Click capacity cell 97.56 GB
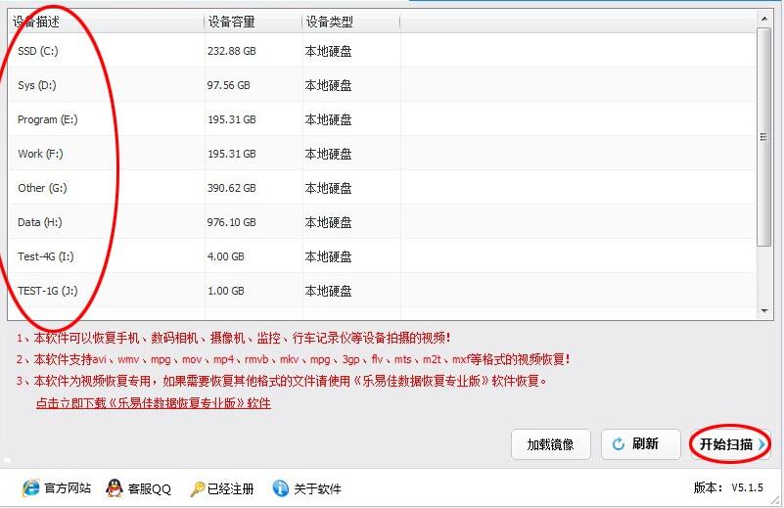 (x=228, y=85)
